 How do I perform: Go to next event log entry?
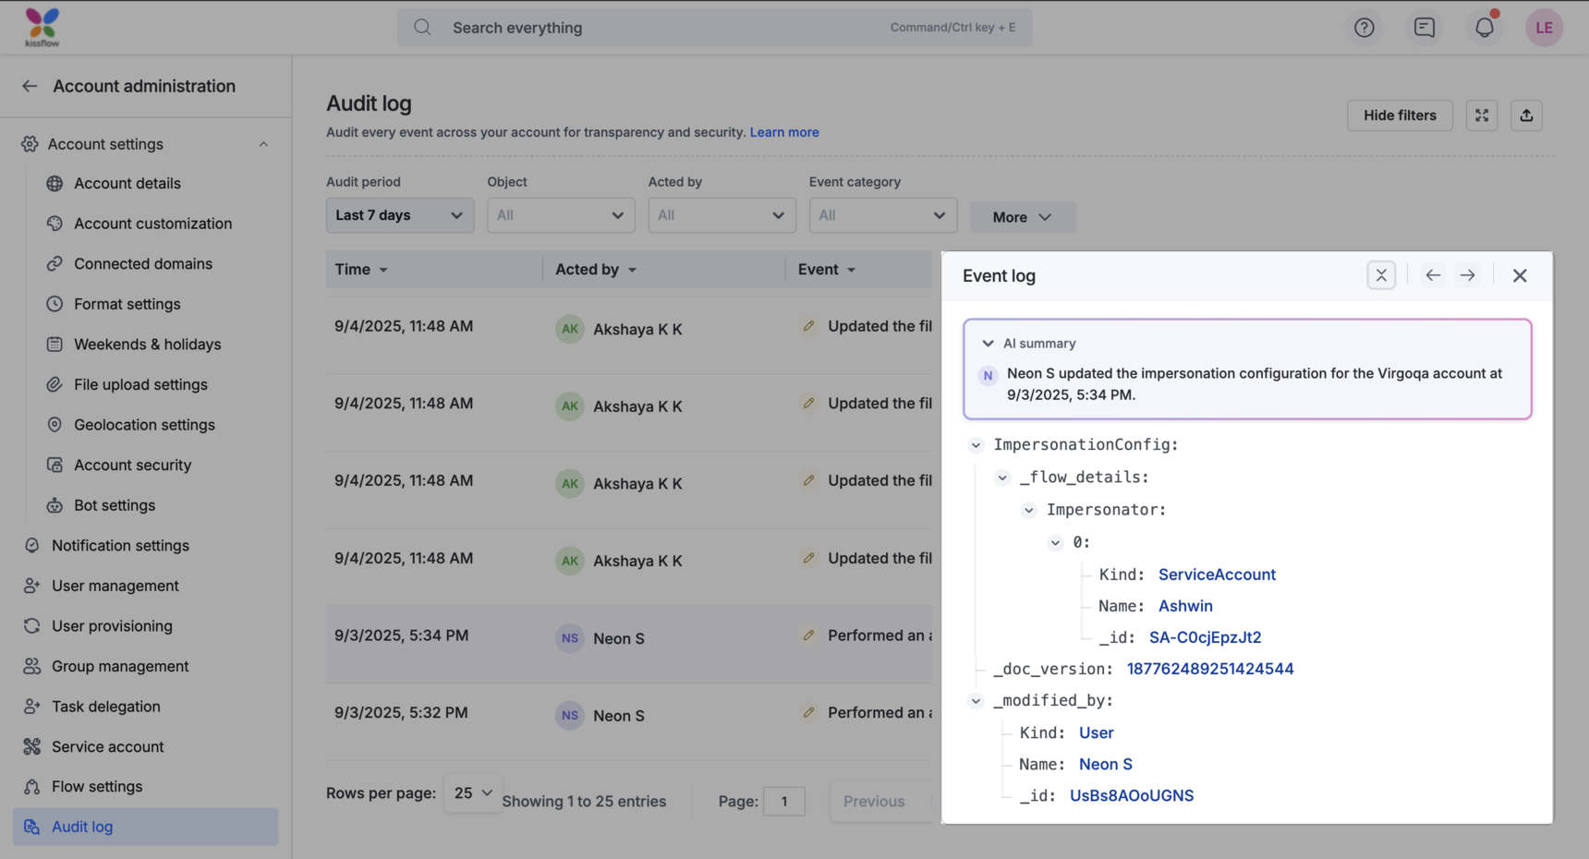coord(1467,275)
